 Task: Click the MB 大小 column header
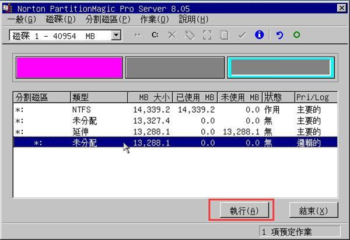click(150, 98)
